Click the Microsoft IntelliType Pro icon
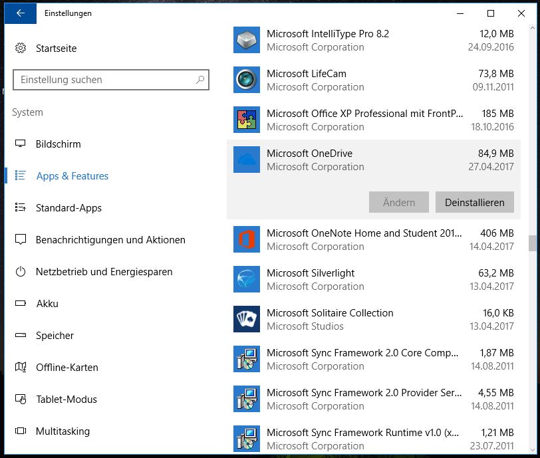 tap(247, 41)
